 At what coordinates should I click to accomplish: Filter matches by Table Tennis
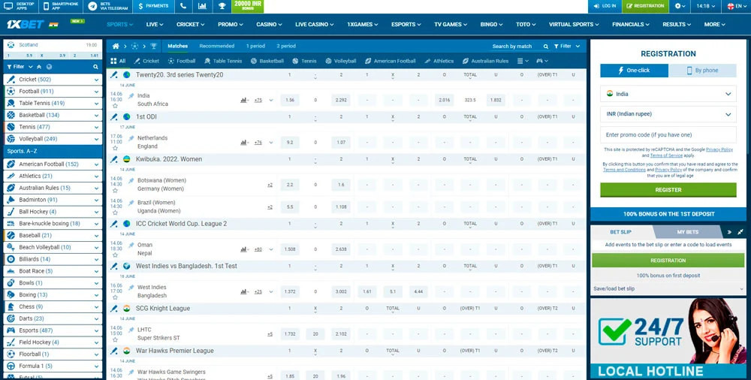pyautogui.click(x=223, y=61)
